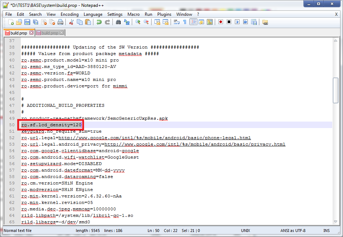This screenshot has width=343, height=237.
Task: Toggle Word Wrap toolbar icon
Action: pyautogui.click(x=177, y=22)
